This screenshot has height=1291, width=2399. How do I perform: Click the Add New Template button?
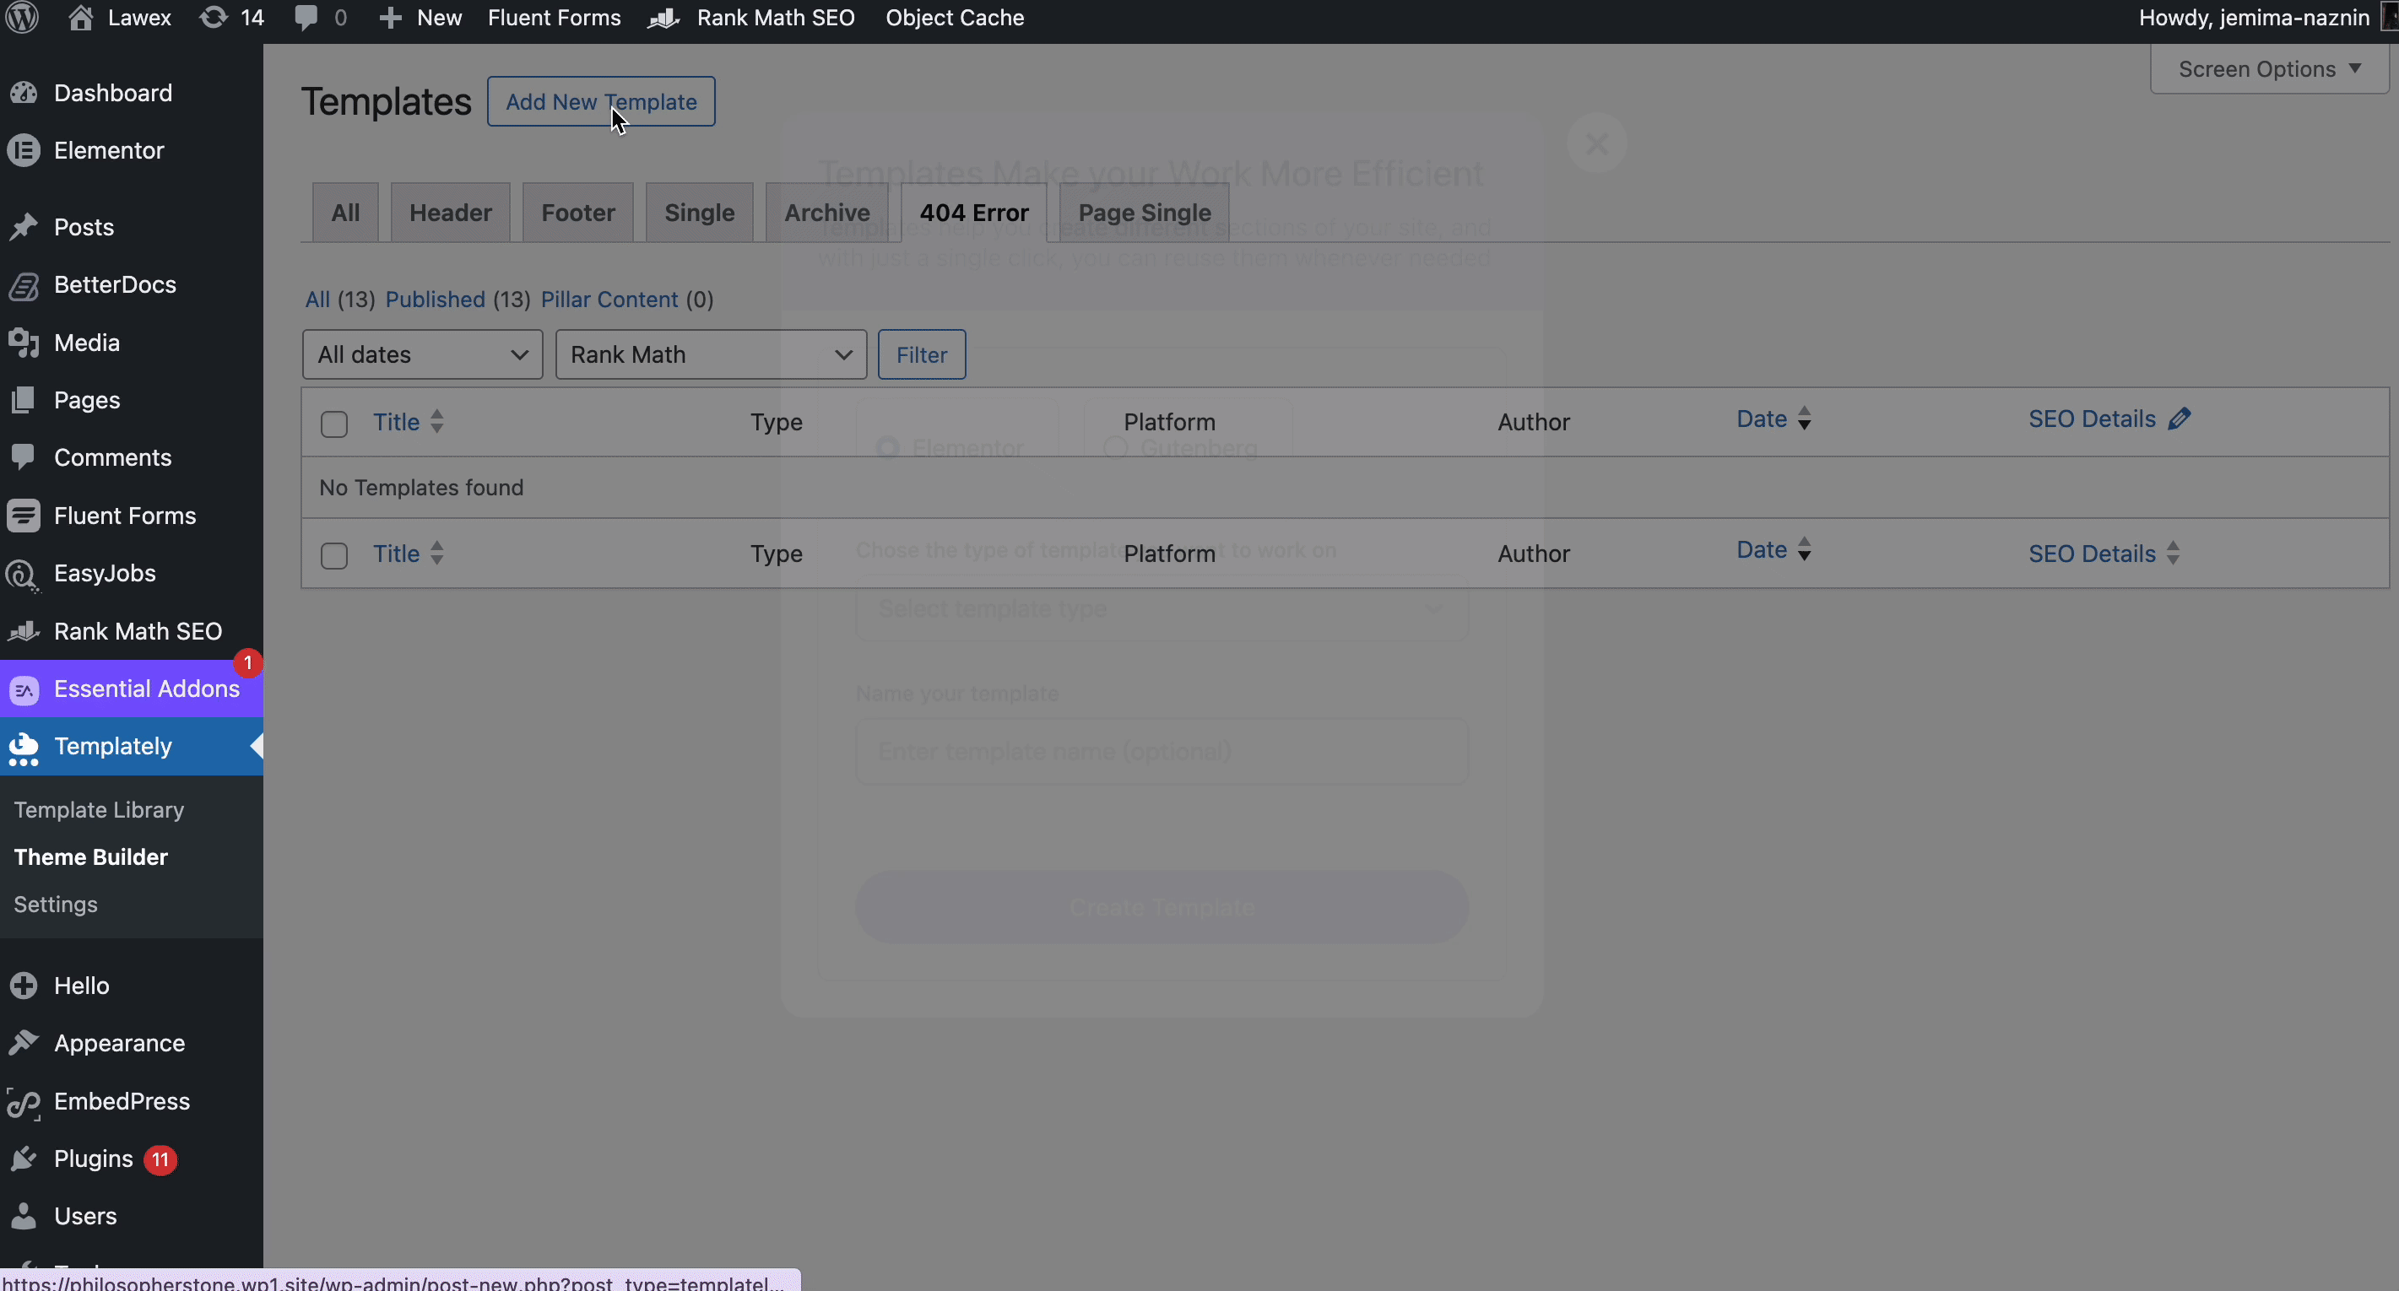pos(602,101)
